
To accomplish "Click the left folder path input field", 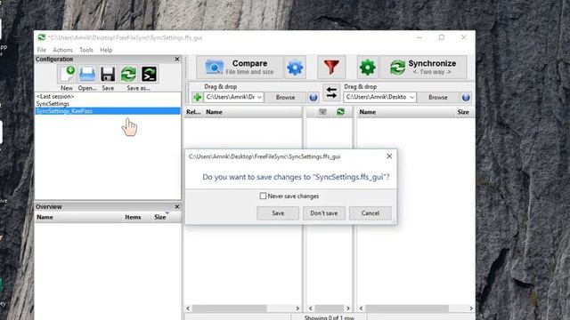I will pos(230,97).
